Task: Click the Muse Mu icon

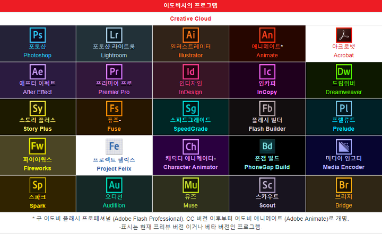Action: point(190,185)
